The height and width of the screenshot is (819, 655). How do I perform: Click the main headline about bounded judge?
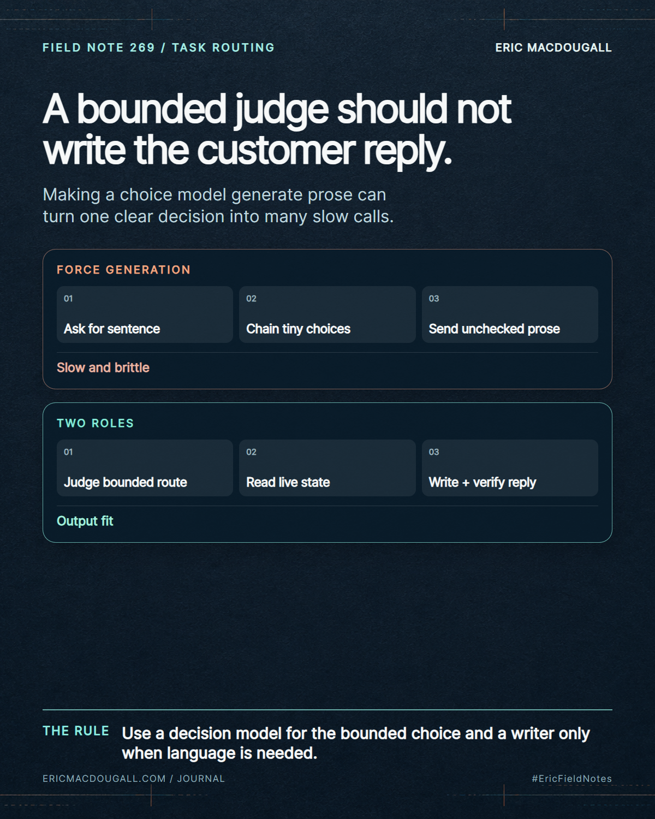[x=277, y=129]
